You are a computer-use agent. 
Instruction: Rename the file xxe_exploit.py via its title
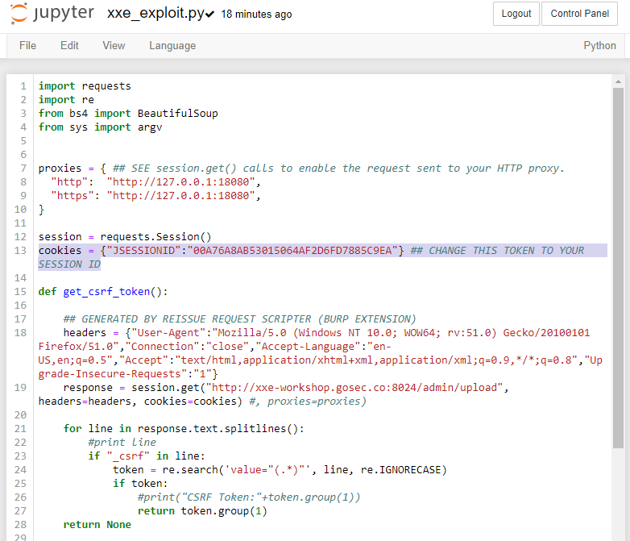click(x=155, y=14)
